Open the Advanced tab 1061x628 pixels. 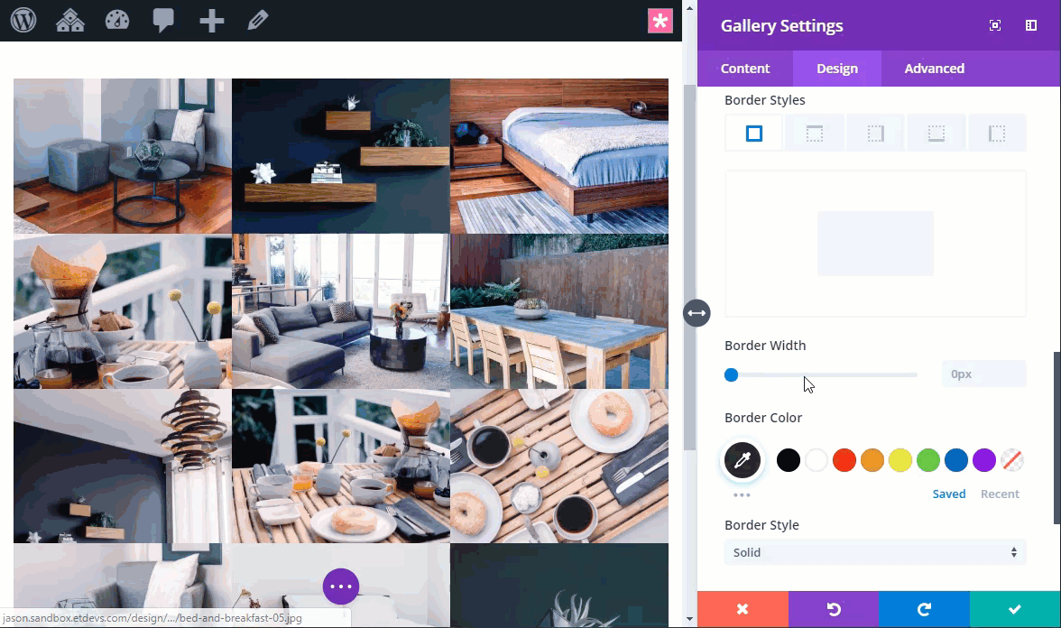click(934, 68)
